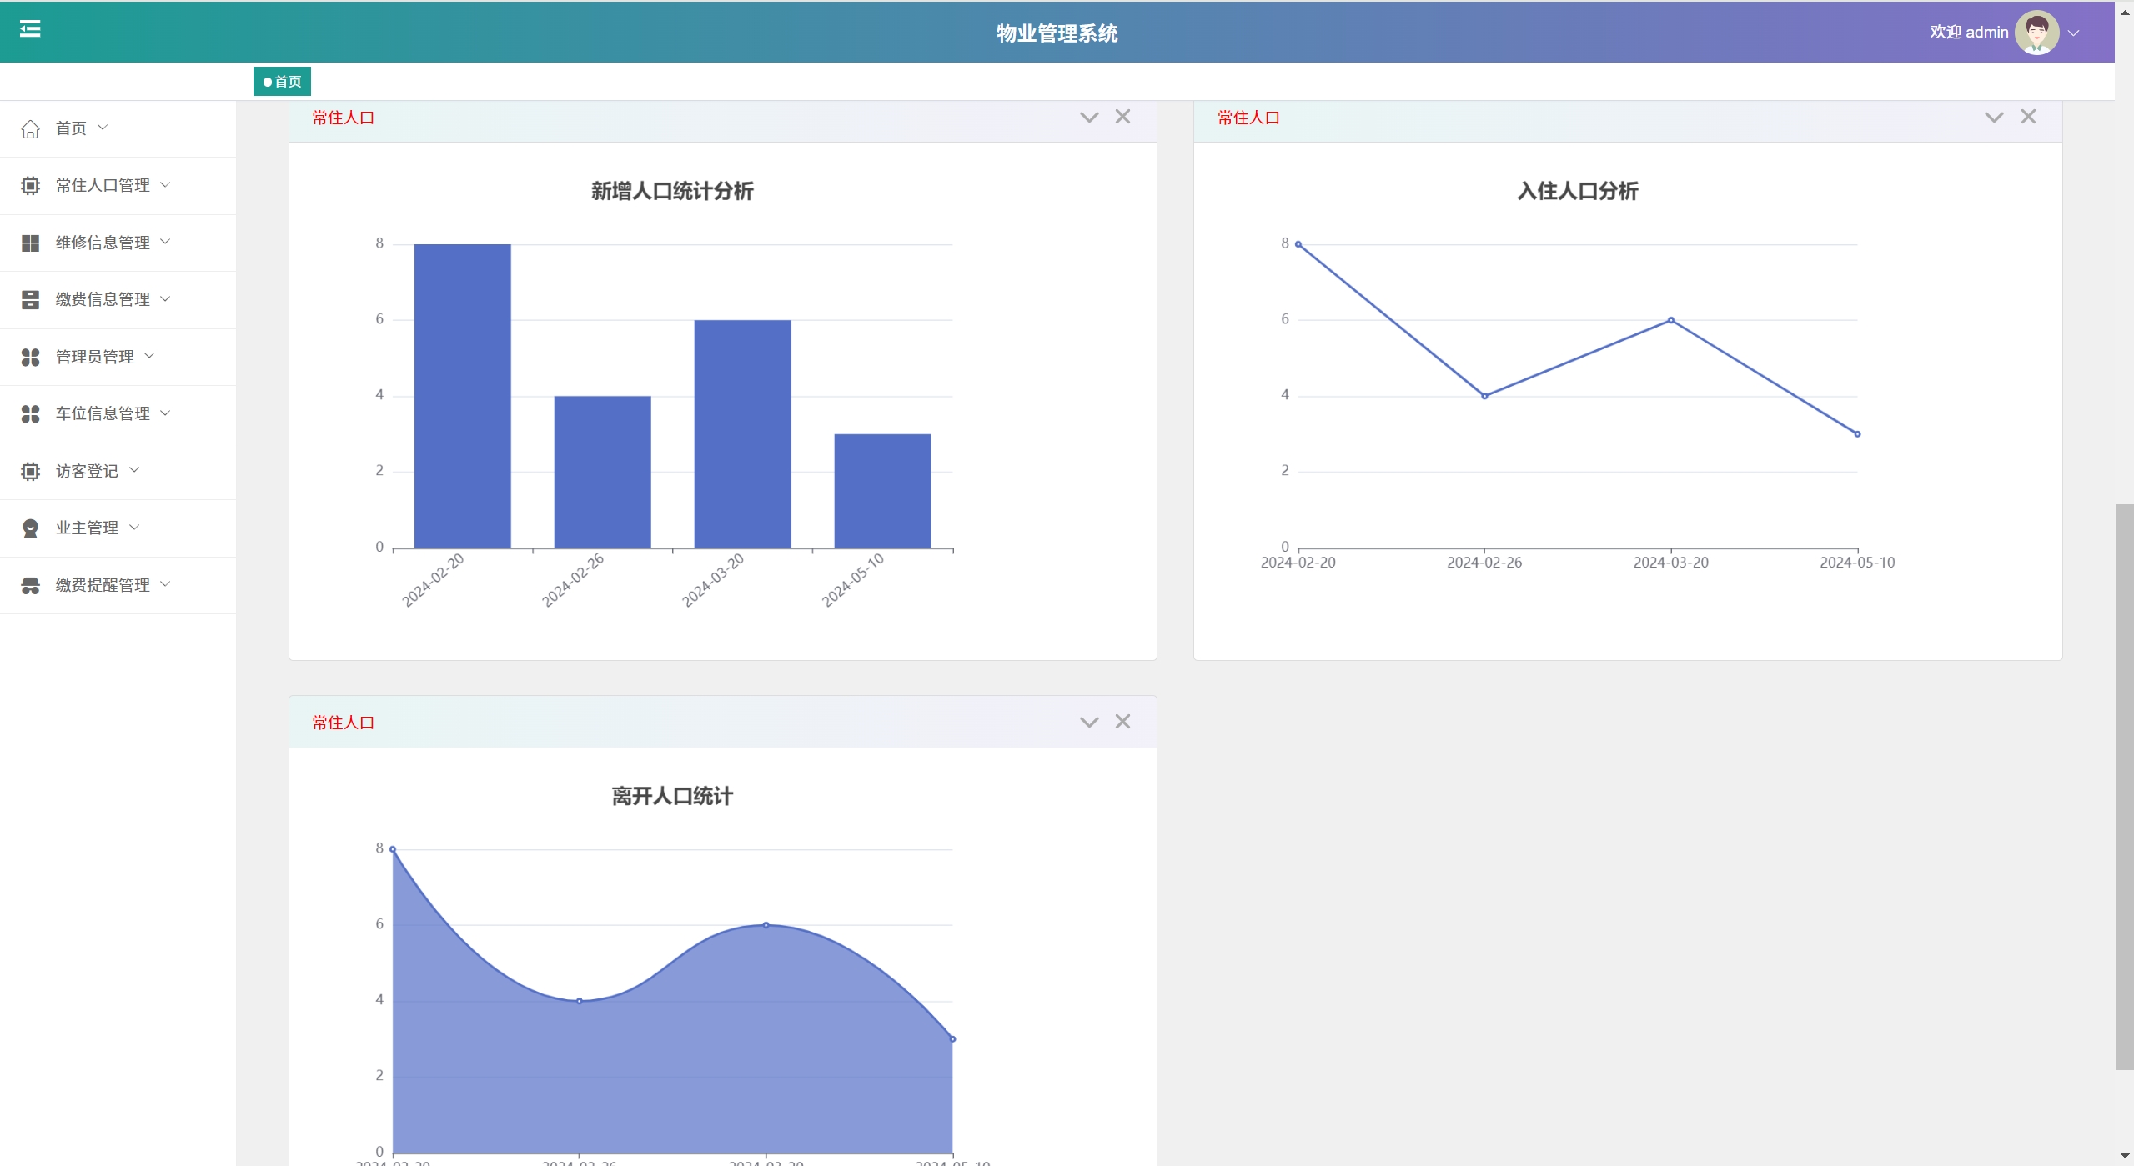Click the 维修信息管理 grid icon

point(30,243)
